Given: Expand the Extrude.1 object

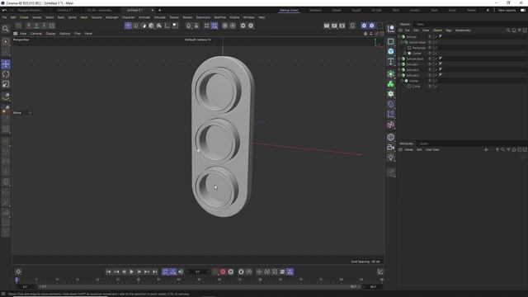Looking at the screenshot, I should click(x=399, y=64).
